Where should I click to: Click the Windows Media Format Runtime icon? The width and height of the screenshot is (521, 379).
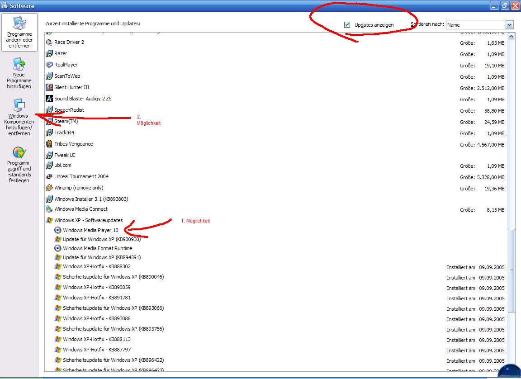[x=58, y=248]
